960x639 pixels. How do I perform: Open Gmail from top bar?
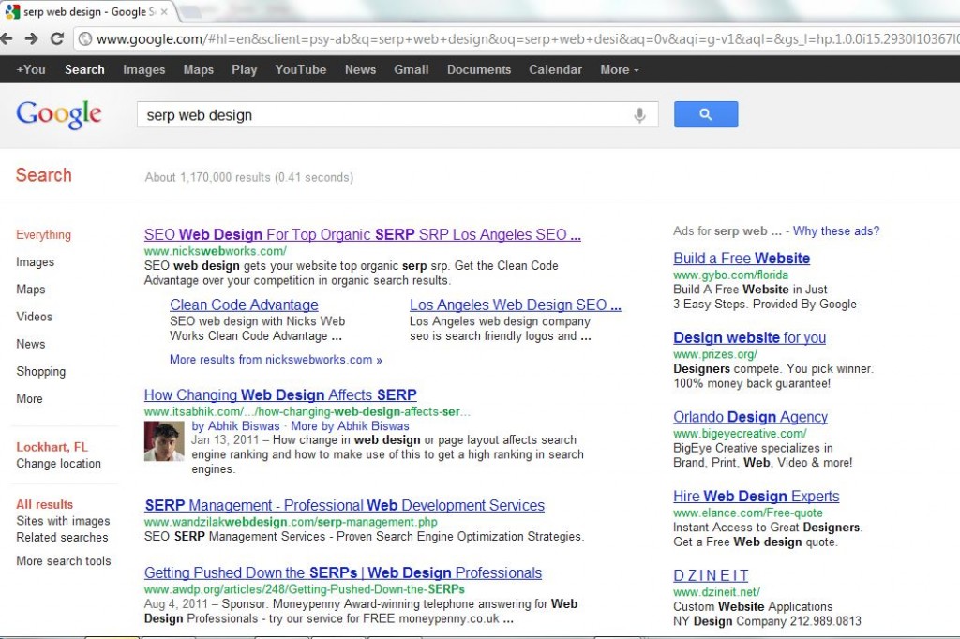pos(411,69)
